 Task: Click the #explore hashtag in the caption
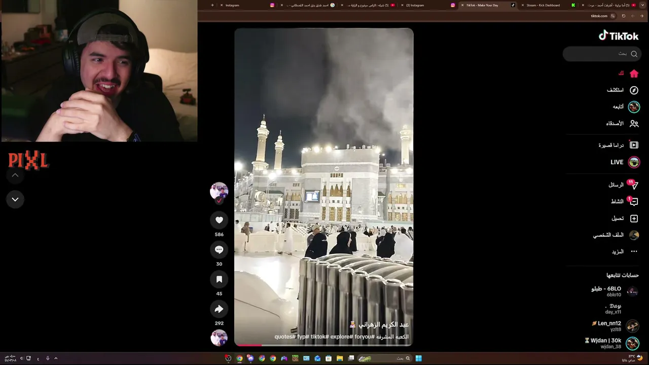[341, 337]
